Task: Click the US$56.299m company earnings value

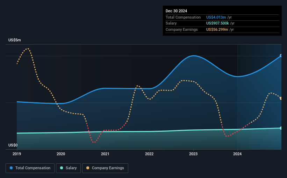Action: (x=217, y=29)
